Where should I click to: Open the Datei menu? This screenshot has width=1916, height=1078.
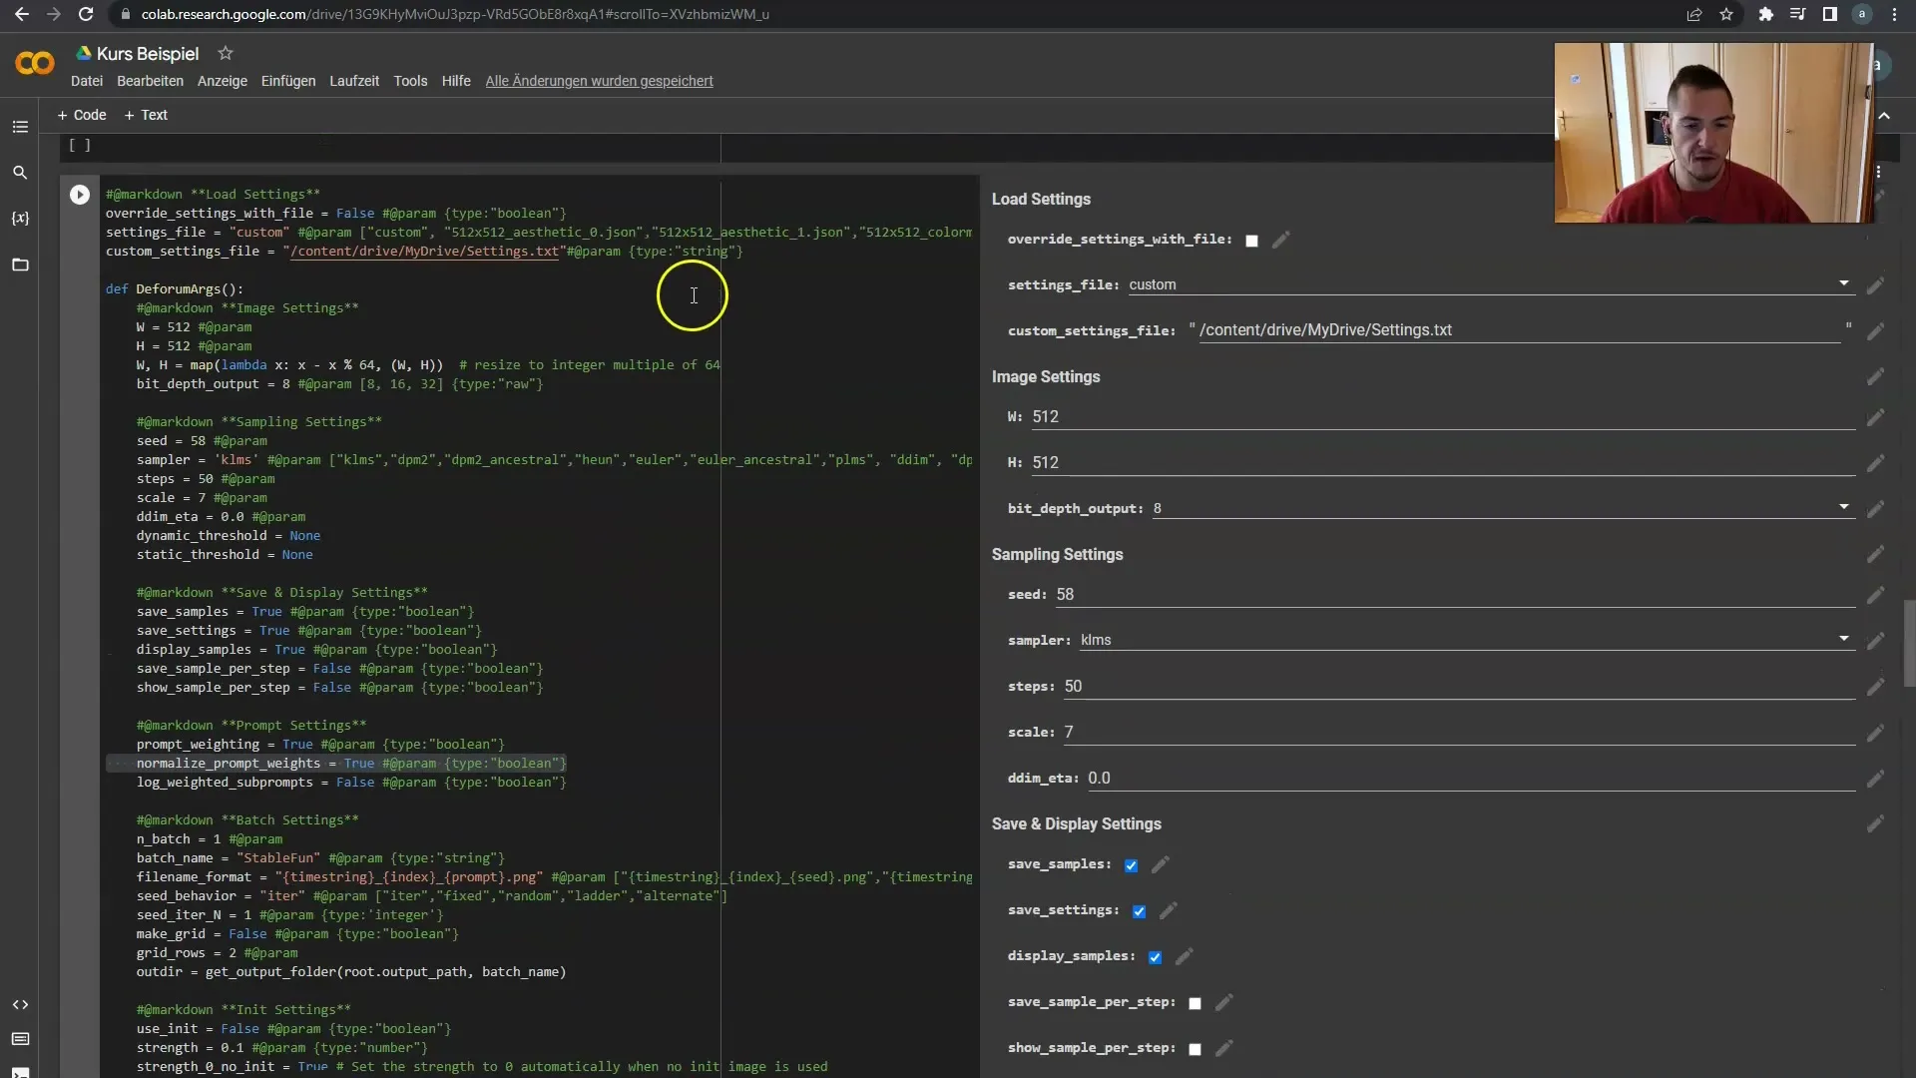(87, 81)
